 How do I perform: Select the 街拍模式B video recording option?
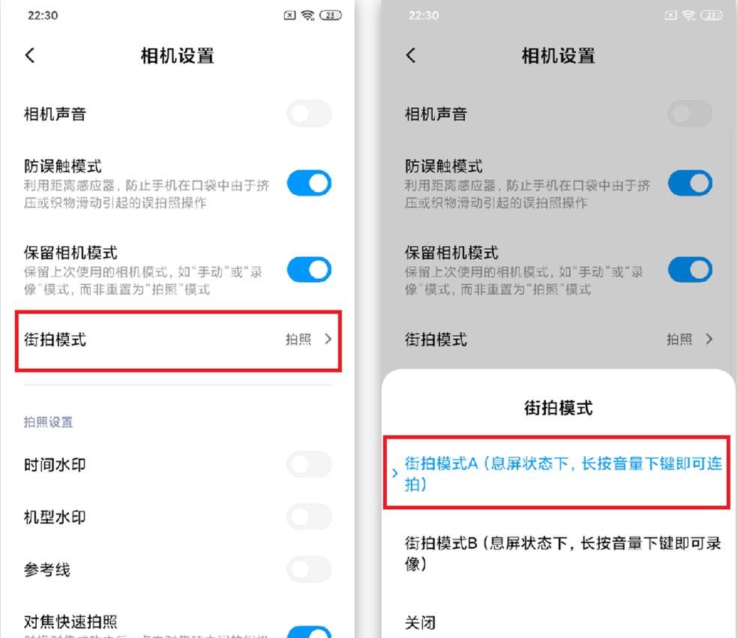click(557, 553)
